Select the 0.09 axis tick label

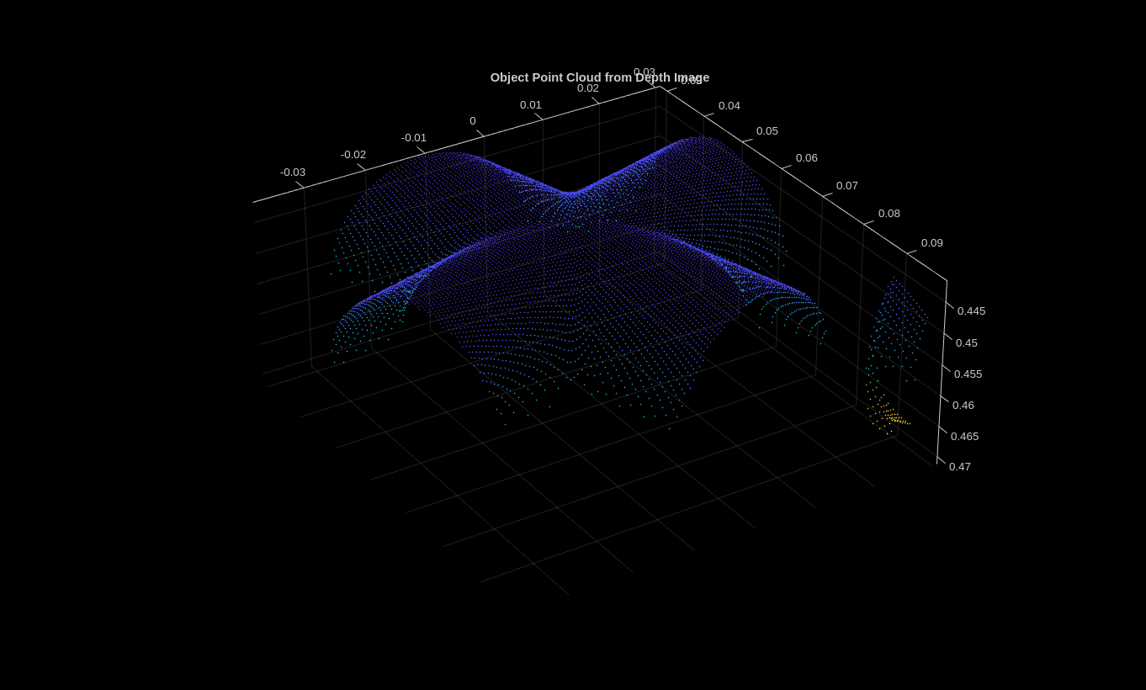click(x=932, y=243)
